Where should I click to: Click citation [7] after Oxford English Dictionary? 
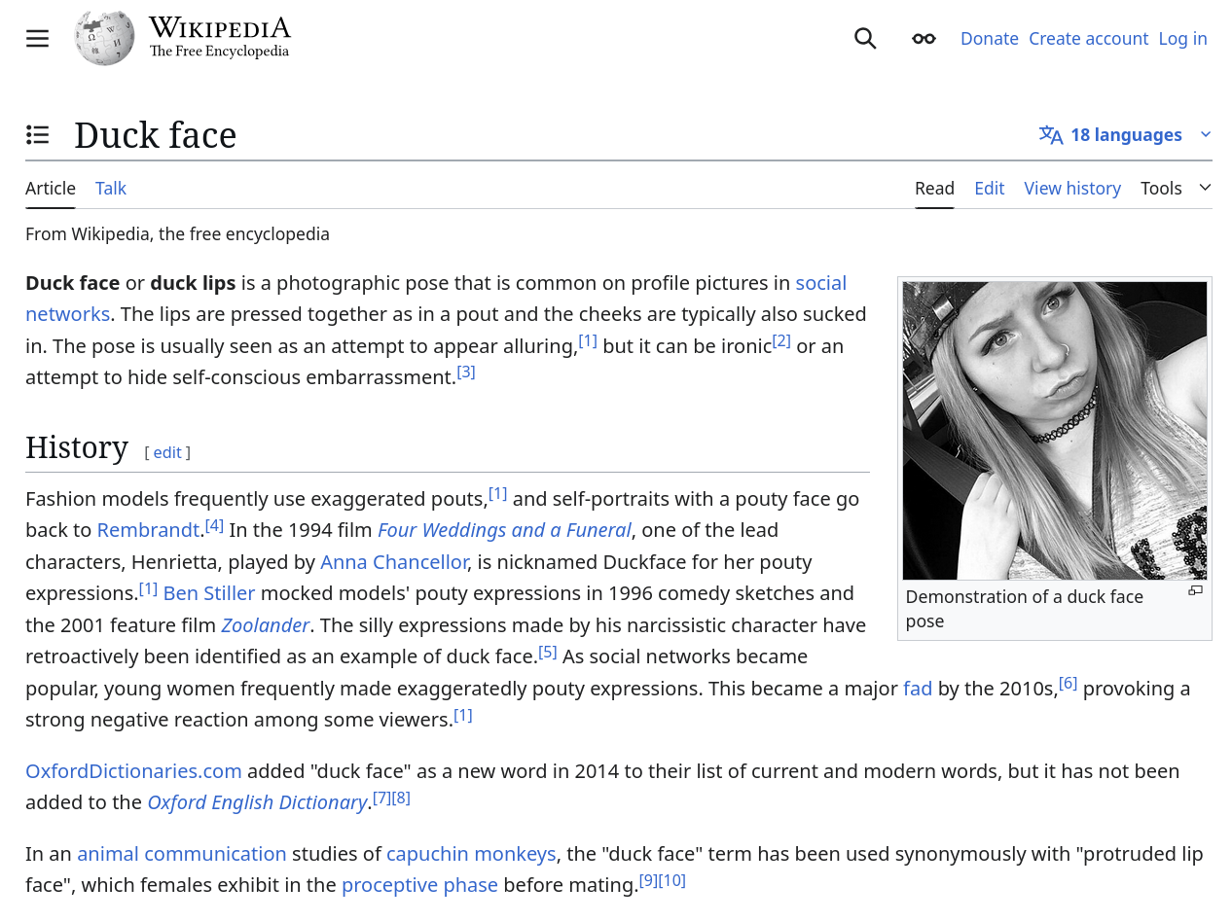381,798
